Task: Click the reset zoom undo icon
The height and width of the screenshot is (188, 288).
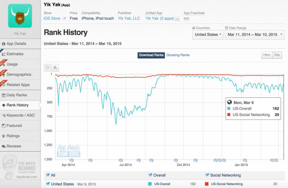Action: 47,68
